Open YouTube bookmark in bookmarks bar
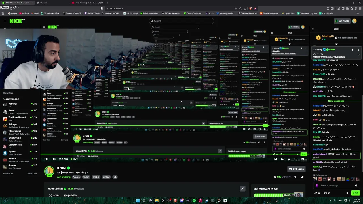Image resolution: width=363 pixels, height=204 pixels. (x=24, y=13)
